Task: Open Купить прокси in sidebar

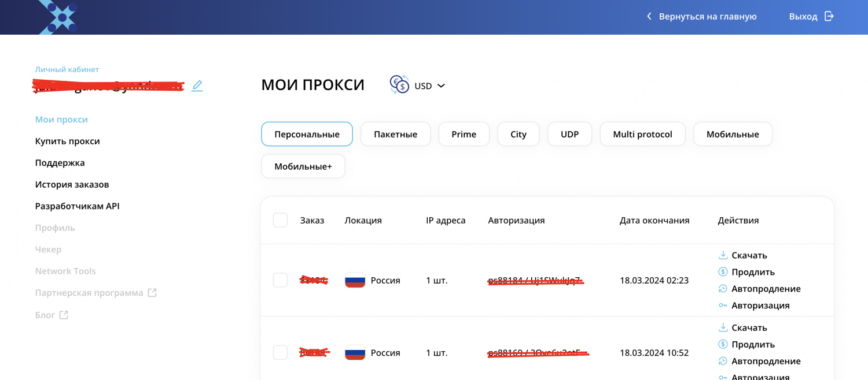Action: [x=67, y=141]
